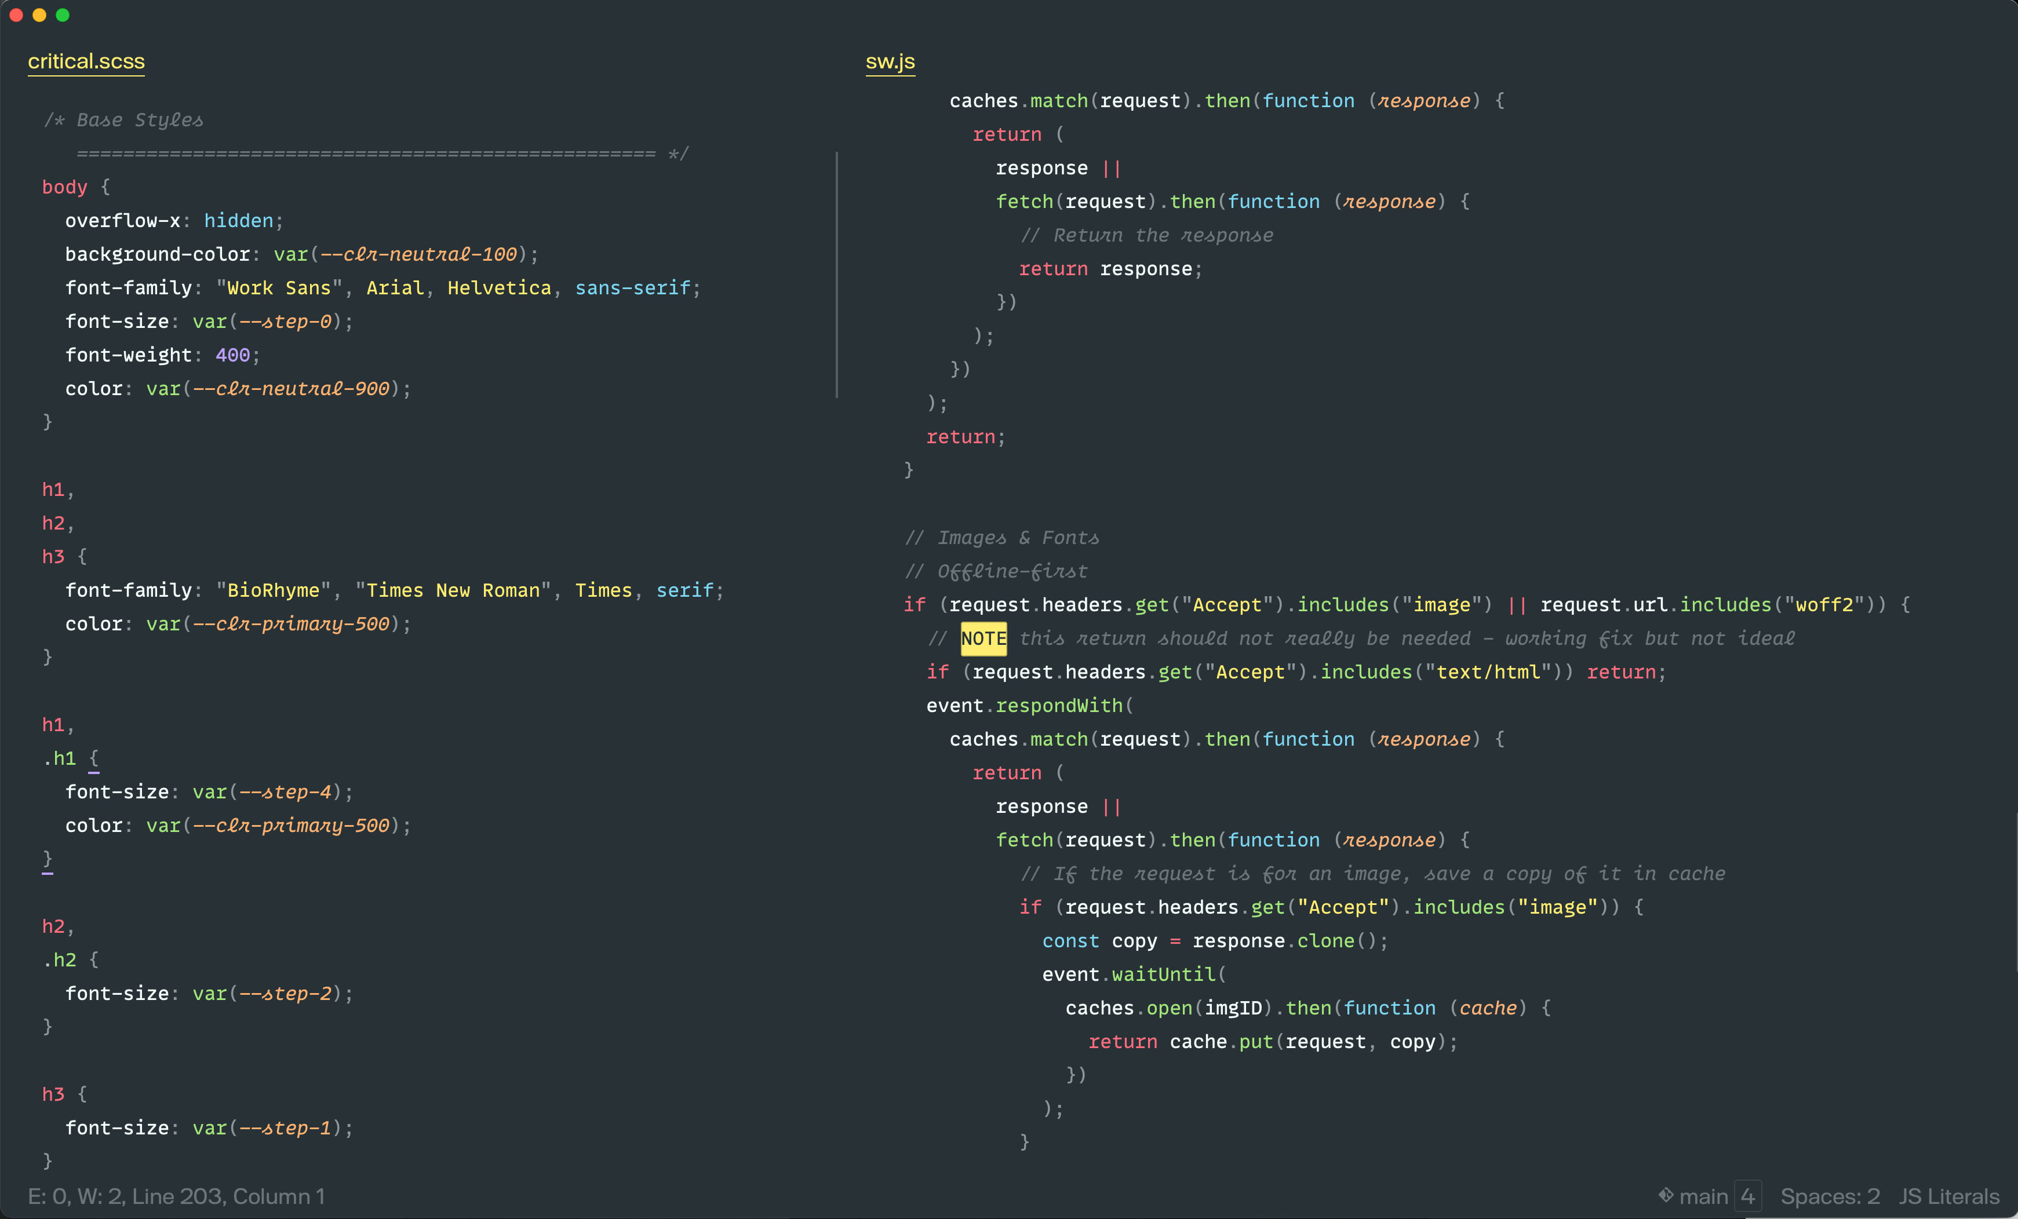The image size is (2018, 1219).
Task: Click the body selector in critical.scss
Action: point(65,187)
